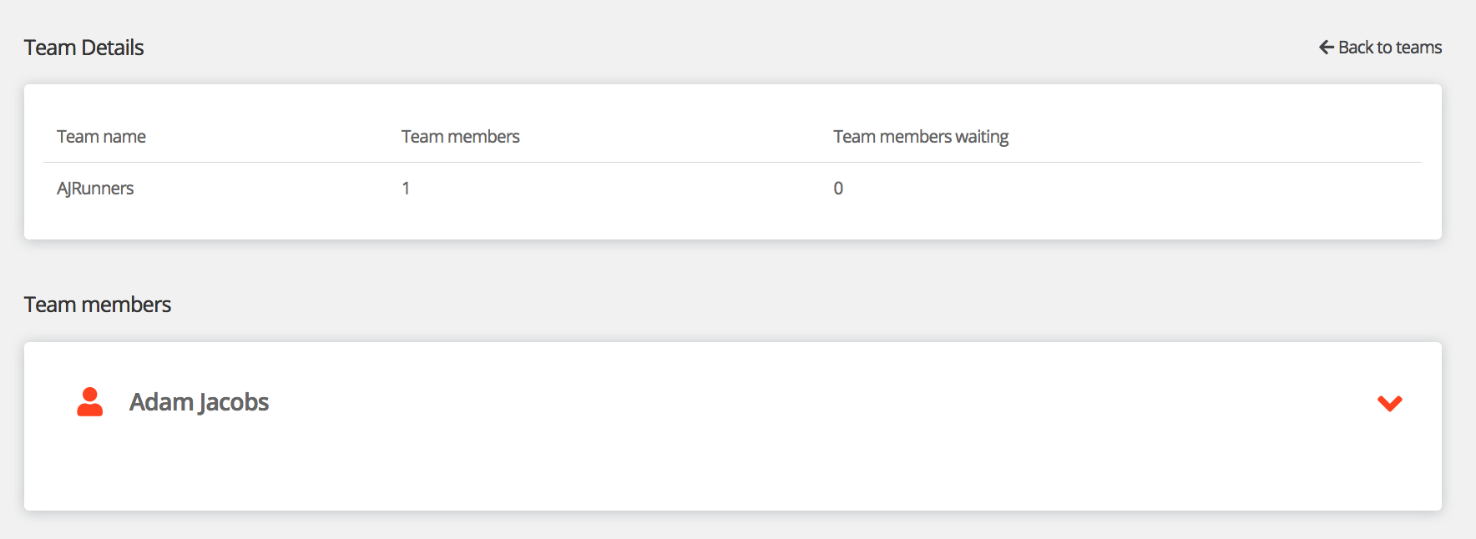Image resolution: width=1476 pixels, height=539 pixels.
Task: Click empty space right of the waiting count
Action: coord(1127,189)
